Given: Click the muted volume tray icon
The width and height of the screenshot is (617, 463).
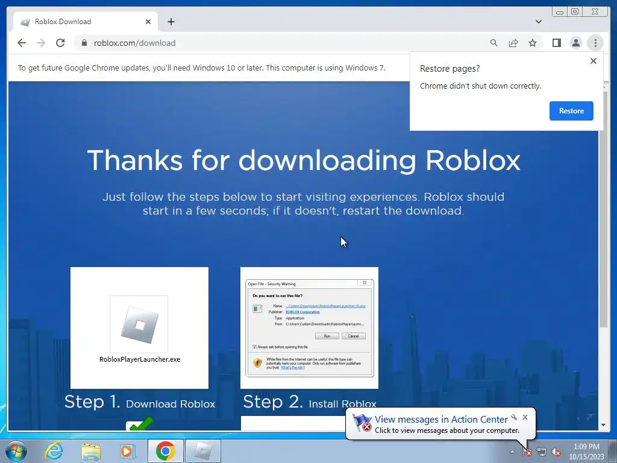Looking at the screenshot, I should coord(556,452).
